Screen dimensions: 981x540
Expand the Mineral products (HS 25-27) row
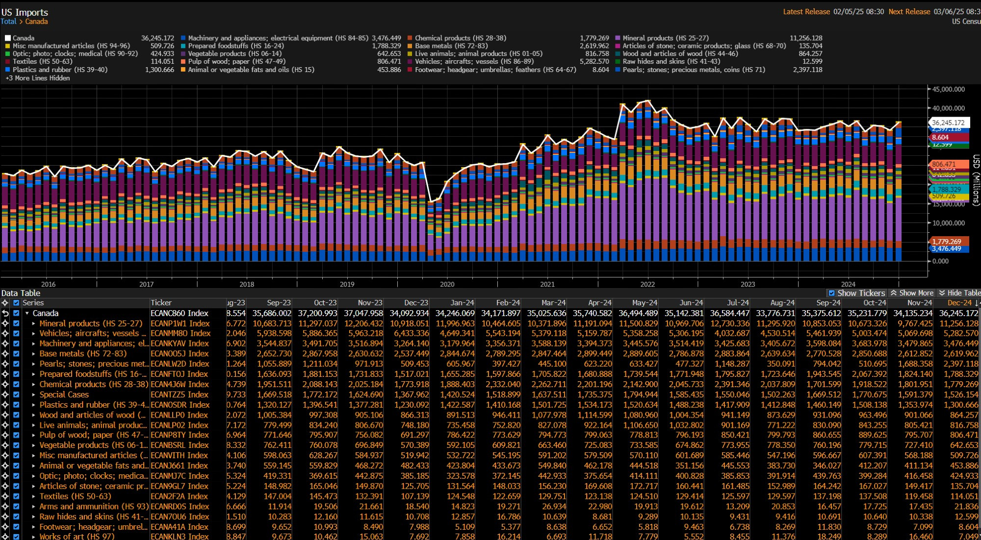pos(33,323)
